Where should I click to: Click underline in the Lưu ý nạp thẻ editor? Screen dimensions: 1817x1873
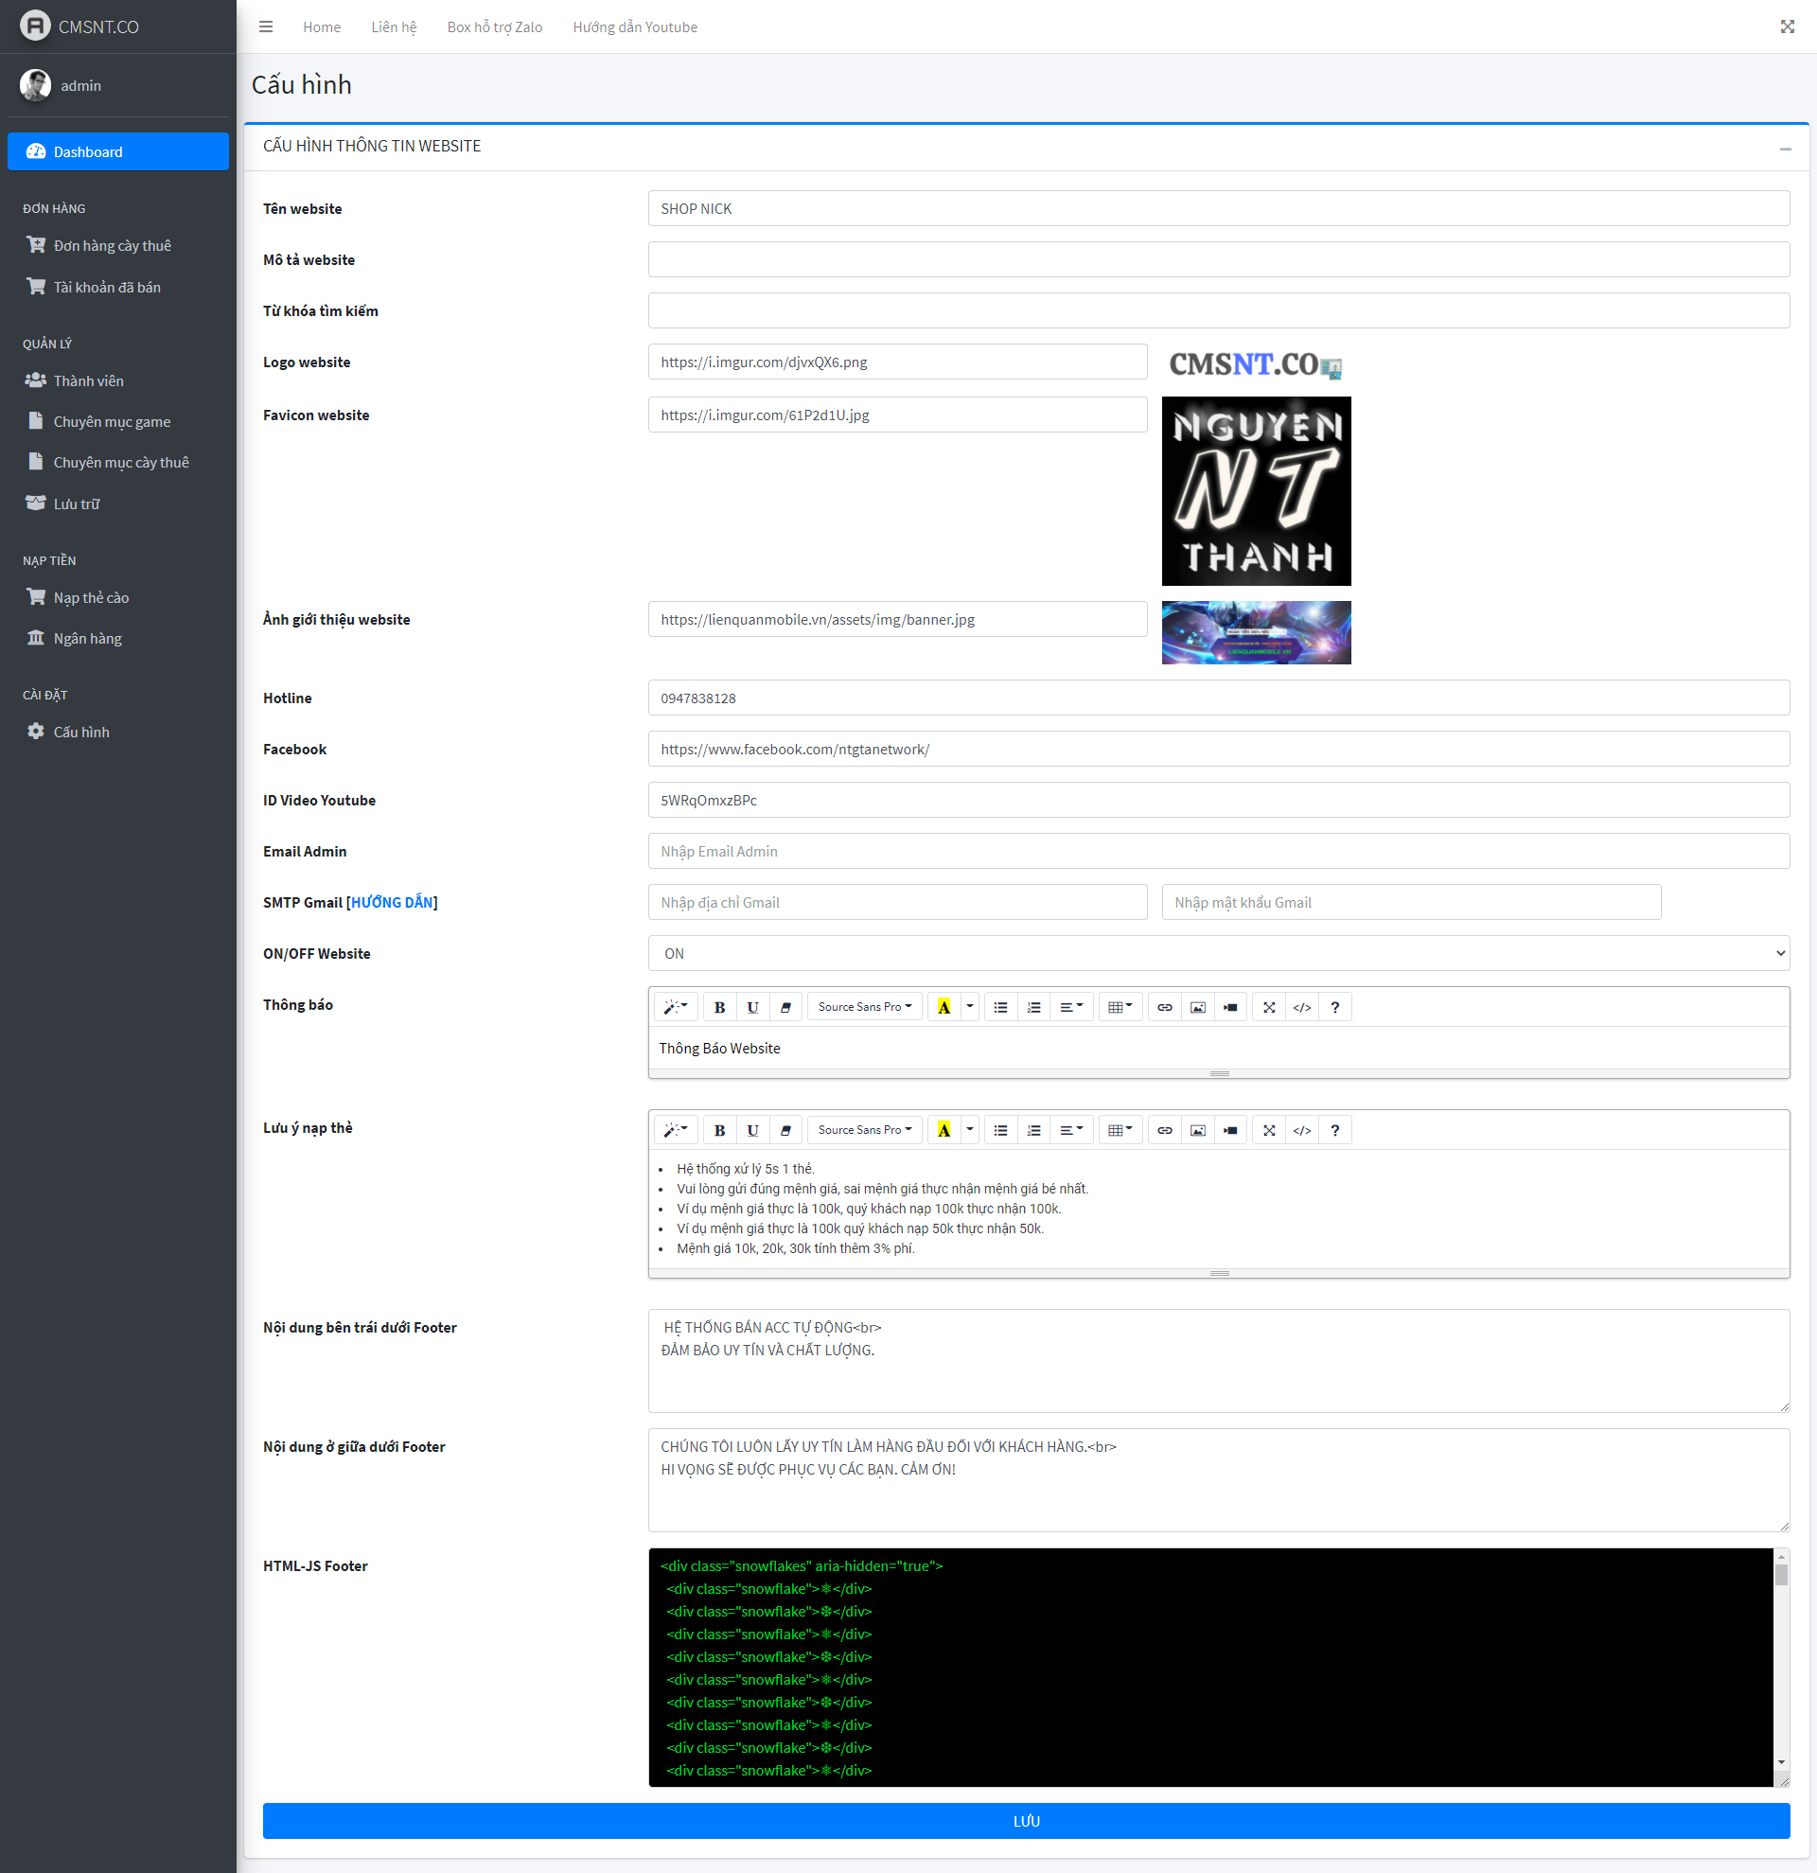pos(752,1130)
